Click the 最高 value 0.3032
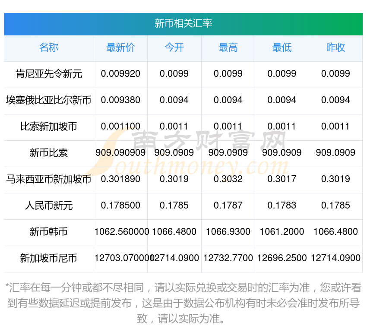The width and height of the screenshot is (367, 332). coord(228,179)
